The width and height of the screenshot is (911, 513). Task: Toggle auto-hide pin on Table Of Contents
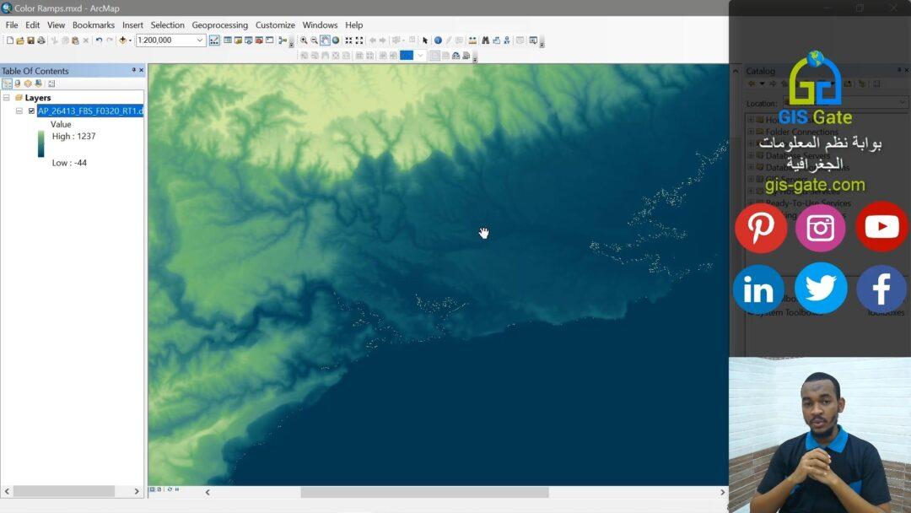tap(132, 70)
